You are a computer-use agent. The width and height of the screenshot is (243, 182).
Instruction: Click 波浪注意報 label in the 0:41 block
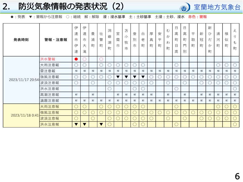[x=50, y=118]
